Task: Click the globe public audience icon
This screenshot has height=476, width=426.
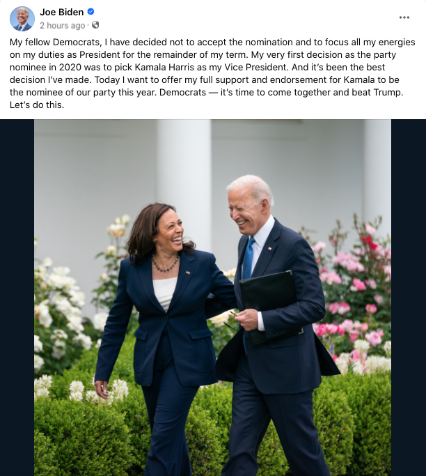Action: [95, 25]
